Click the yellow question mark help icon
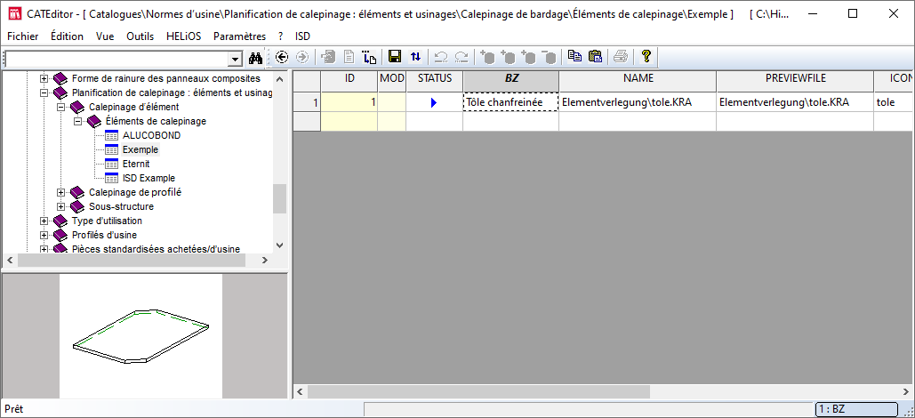The height and width of the screenshot is (418, 915). (x=646, y=57)
